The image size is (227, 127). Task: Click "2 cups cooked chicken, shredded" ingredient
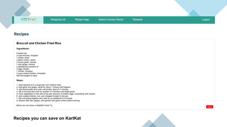tap(31, 73)
